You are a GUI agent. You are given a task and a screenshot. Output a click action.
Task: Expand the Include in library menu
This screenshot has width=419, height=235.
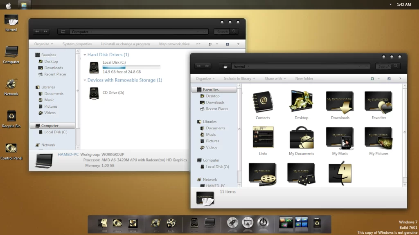pyautogui.click(x=239, y=79)
